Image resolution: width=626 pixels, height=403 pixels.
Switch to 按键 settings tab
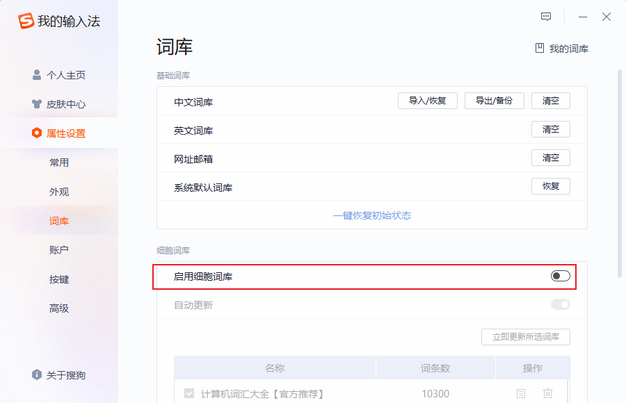[x=59, y=279]
